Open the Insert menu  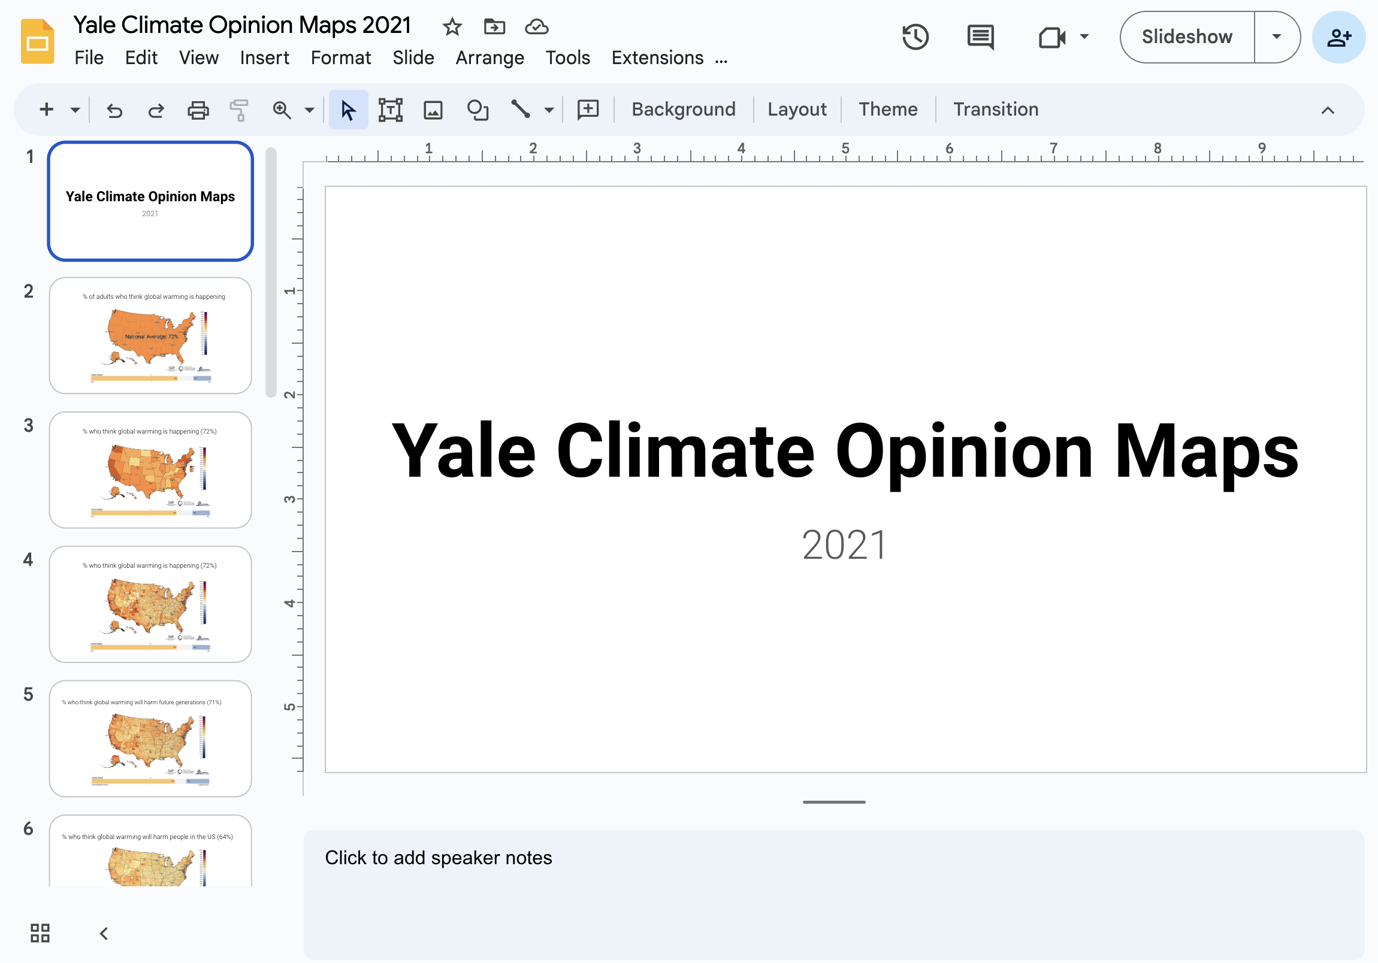264,57
